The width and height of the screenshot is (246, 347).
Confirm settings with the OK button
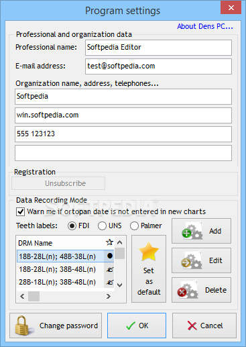point(137,326)
